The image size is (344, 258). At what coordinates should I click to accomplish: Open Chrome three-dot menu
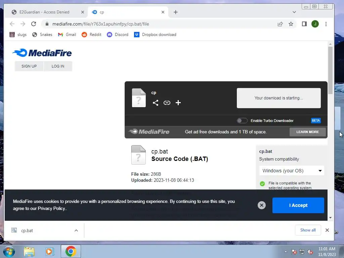pos(326,24)
